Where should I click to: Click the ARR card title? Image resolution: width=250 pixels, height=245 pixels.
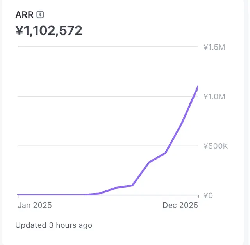tap(25, 15)
